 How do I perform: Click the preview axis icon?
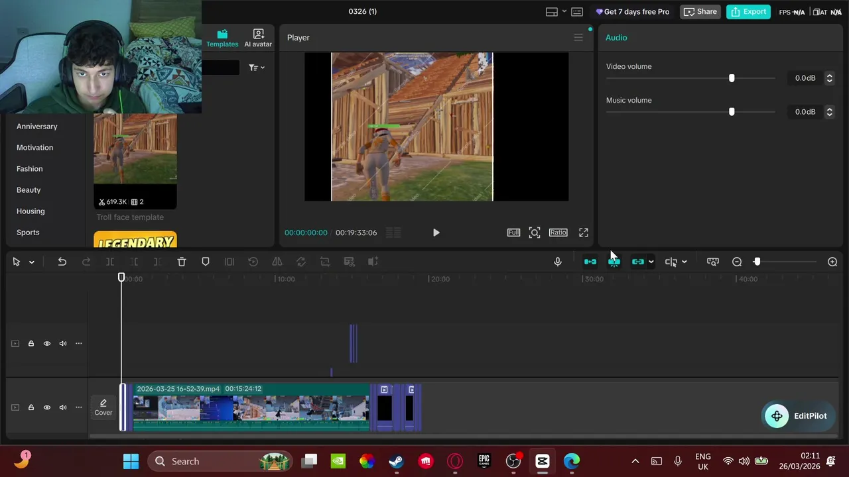tap(671, 262)
